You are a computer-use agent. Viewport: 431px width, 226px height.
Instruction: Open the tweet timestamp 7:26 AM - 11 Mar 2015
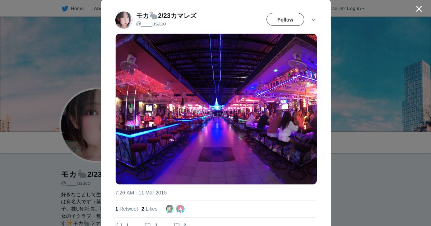pos(141,193)
